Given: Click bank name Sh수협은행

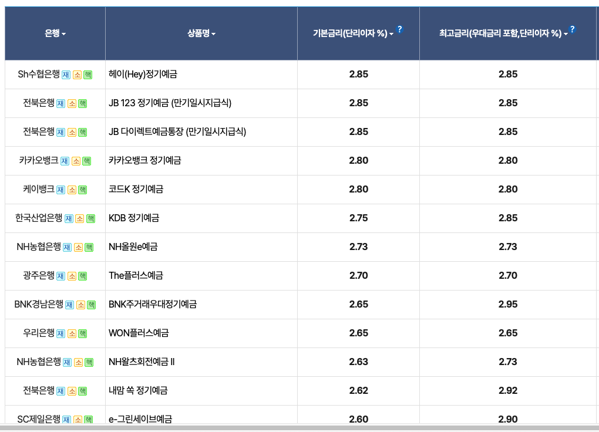Looking at the screenshot, I should (39, 74).
